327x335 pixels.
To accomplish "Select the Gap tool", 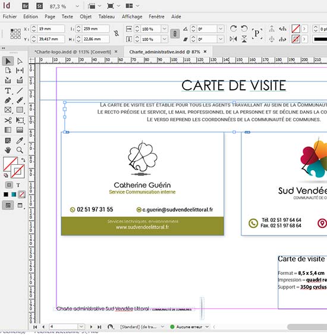I will click(20, 70).
